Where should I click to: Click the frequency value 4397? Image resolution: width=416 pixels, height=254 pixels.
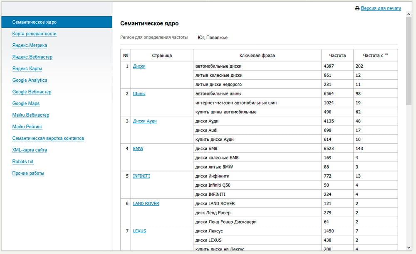point(329,66)
